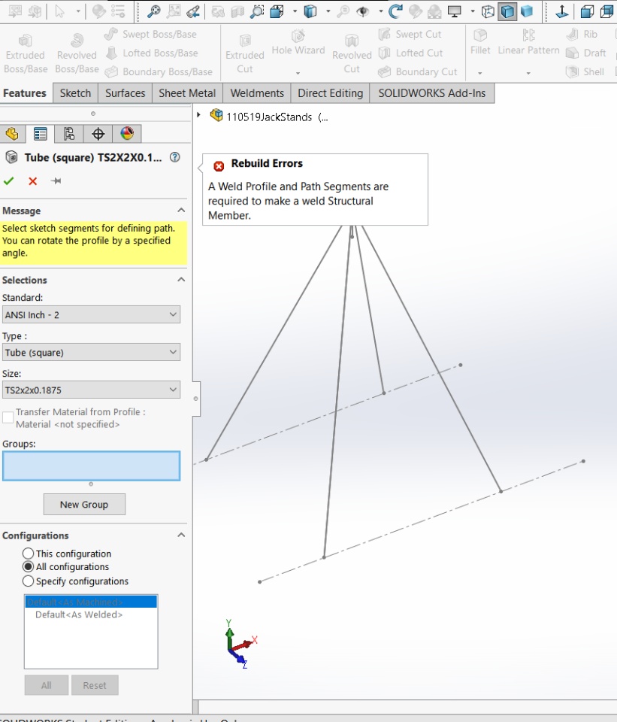Select the Shaded With Edges display icon
Screen dimensions: 617x722
(x=507, y=11)
